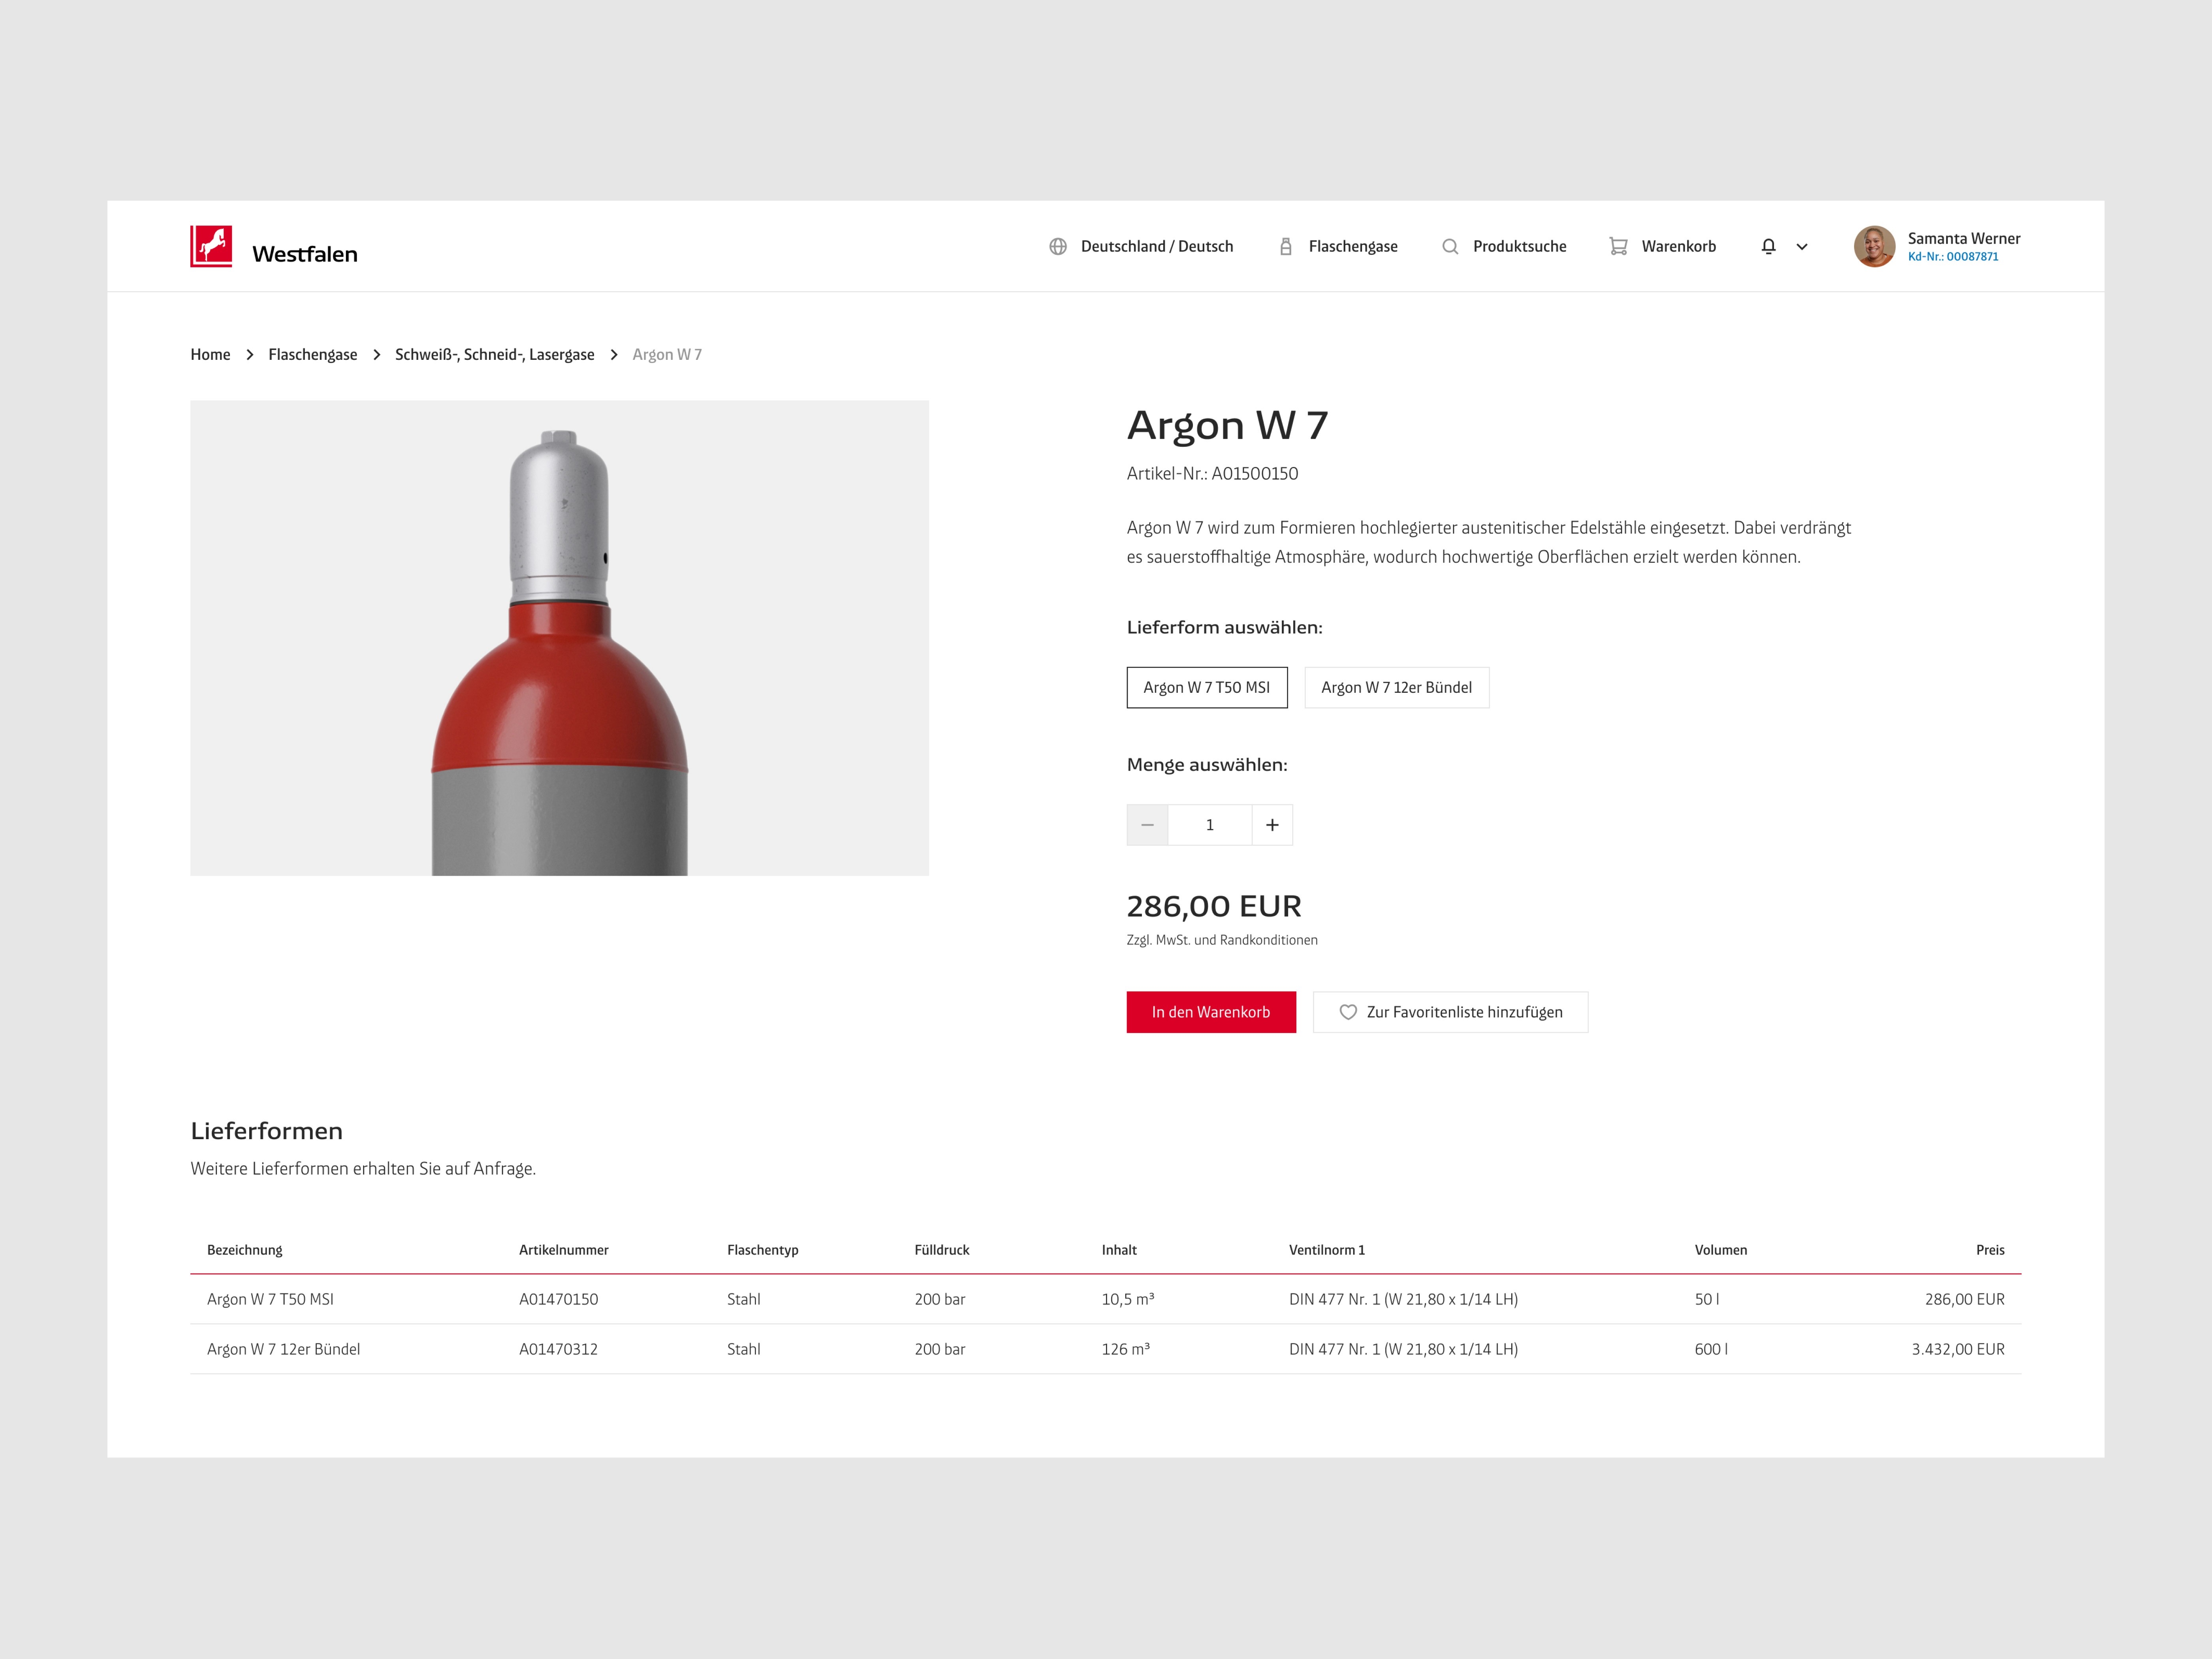
Task: Click the Westfalen horse logo
Action: [211, 246]
